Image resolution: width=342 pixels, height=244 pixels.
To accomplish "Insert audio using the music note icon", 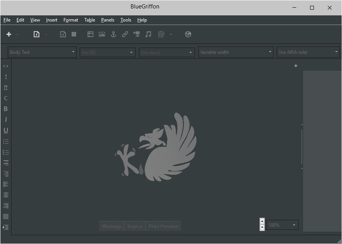I will (x=148, y=34).
